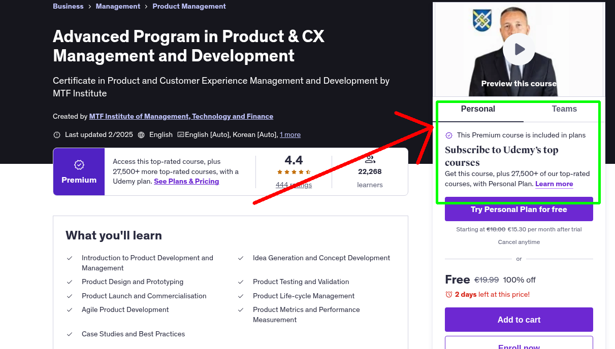Follow the Learn more link
The image size is (615, 349).
tap(554, 184)
